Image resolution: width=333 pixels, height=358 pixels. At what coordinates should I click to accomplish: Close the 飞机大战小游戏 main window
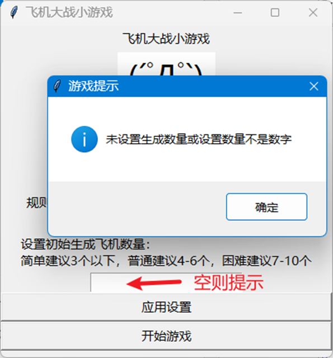pos(313,12)
